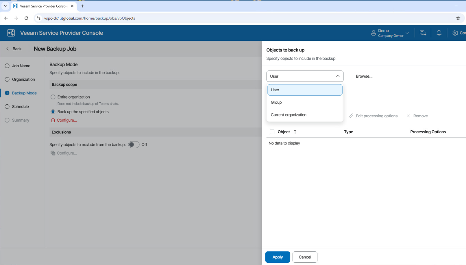Click the Processing Options column header
466x265 pixels.
click(x=428, y=132)
